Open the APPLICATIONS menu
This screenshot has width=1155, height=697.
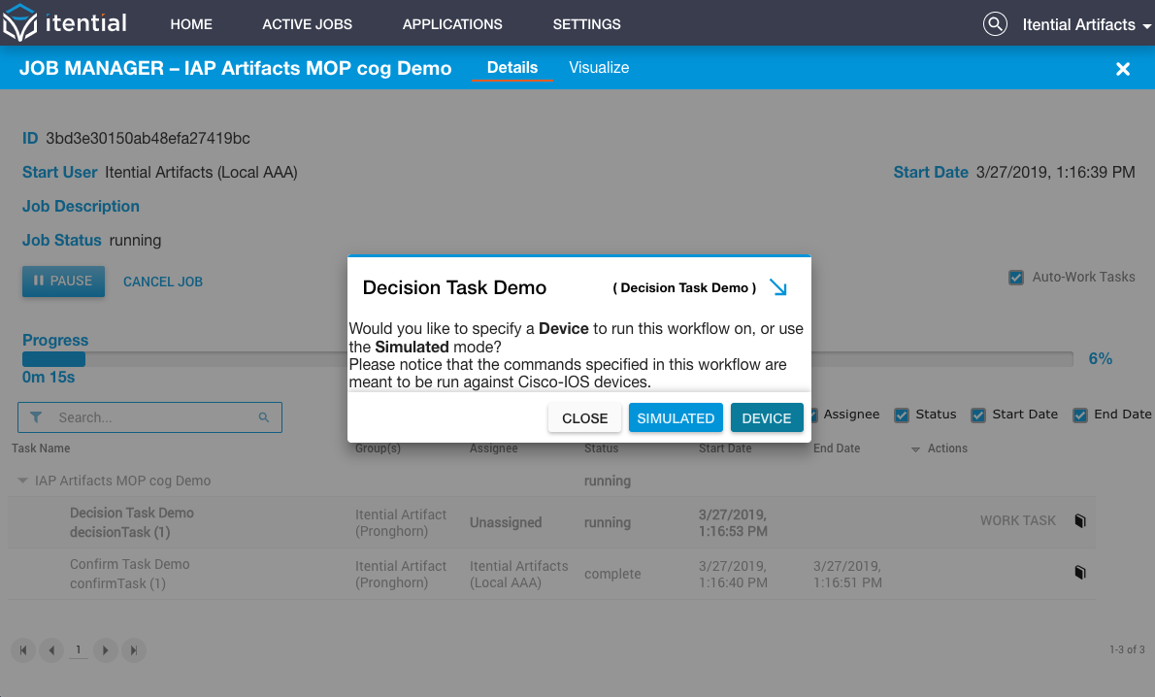[x=452, y=24]
